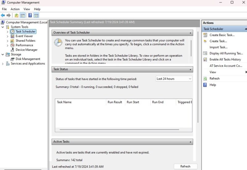247x170 pixels.
Task: Click the Storage icon in tree
Action: 7,54
